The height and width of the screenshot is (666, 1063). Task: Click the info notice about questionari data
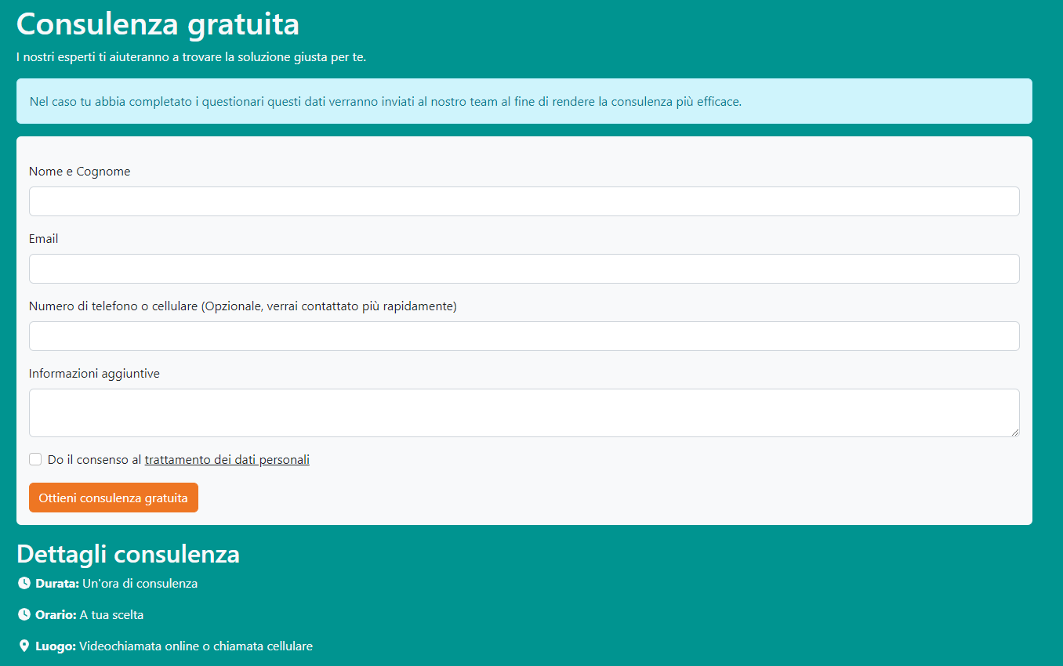(x=524, y=101)
